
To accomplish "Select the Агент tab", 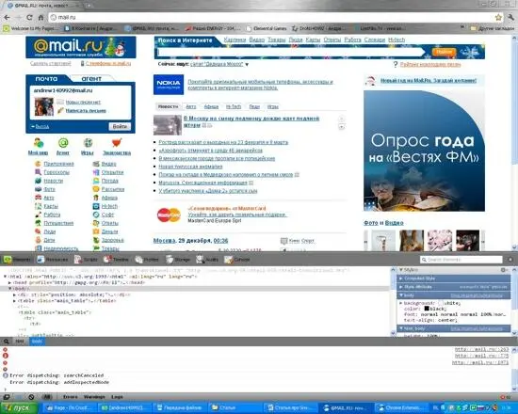I will pos(91,79).
